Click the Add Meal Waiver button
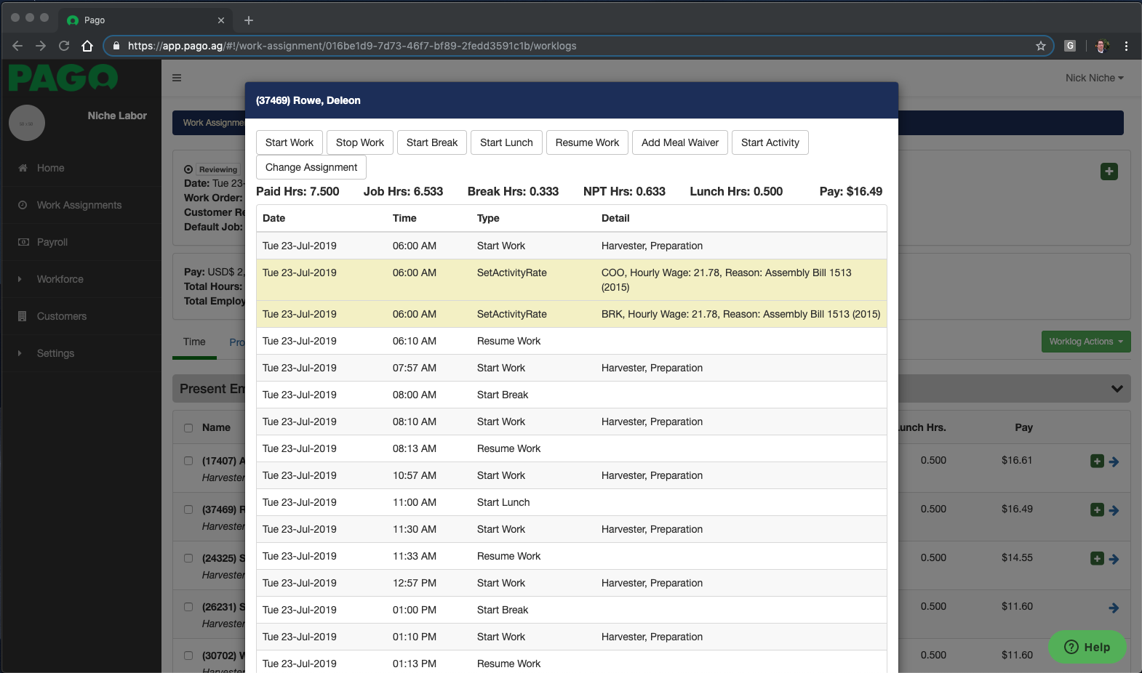The width and height of the screenshot is (1142, 673). (680, 142)
